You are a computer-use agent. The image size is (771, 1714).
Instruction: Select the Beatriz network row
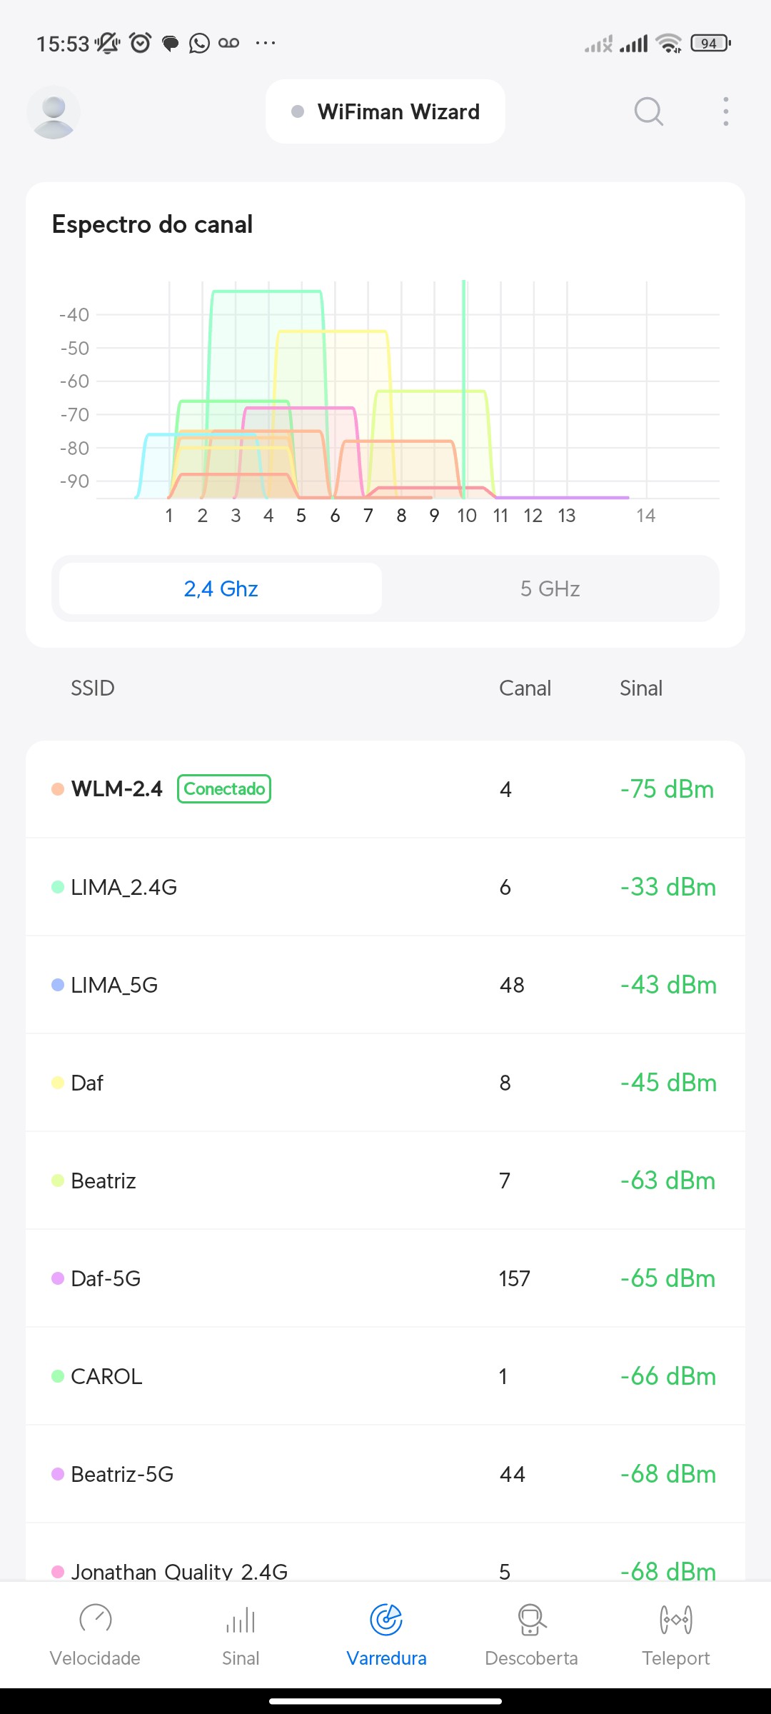(385, 1181)
